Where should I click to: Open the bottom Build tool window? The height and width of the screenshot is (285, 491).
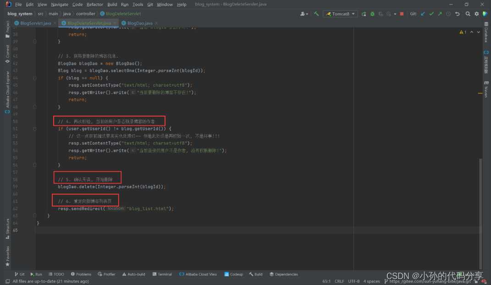(x=256, y=274)
